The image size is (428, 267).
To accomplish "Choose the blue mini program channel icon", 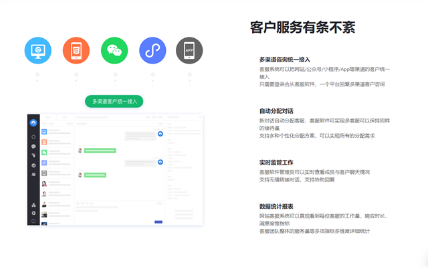I will [152, 50].
